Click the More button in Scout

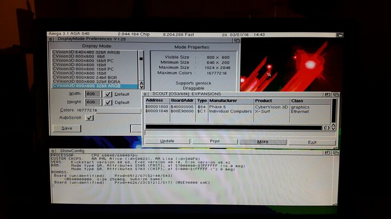262,141
